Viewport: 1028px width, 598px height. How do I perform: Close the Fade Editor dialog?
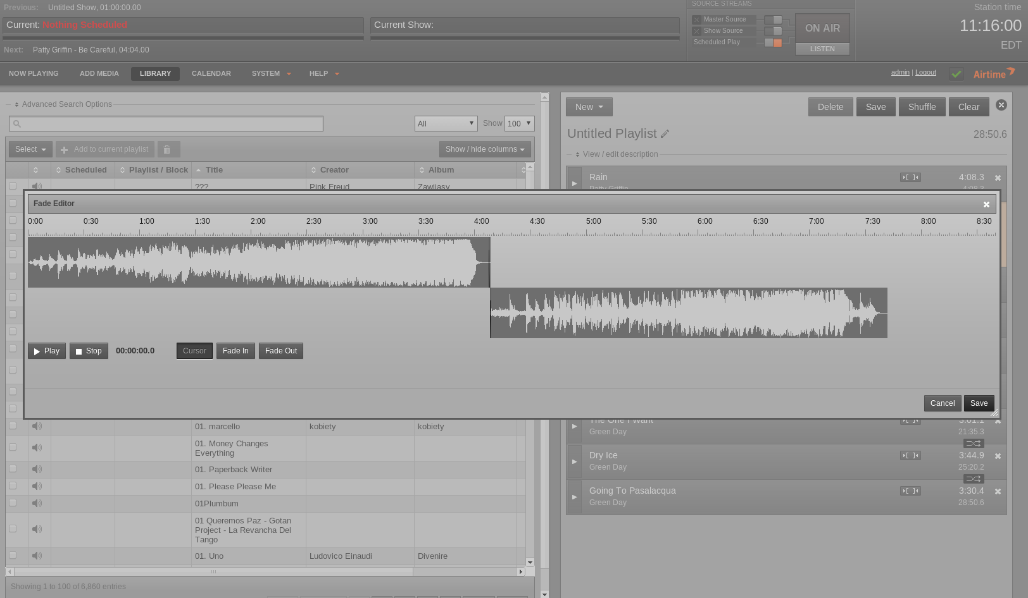986,204
